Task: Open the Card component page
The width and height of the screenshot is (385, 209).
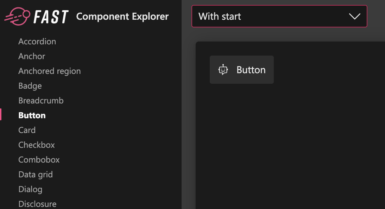Action: point(27,130)
